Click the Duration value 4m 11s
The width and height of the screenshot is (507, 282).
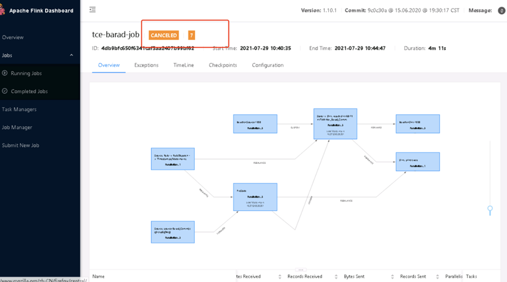pyautogui.click(x=437, y=48)
